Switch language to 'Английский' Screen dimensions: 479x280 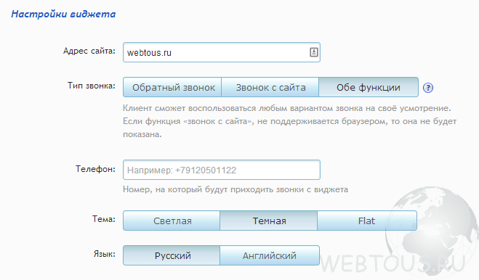tap(270, 255)
